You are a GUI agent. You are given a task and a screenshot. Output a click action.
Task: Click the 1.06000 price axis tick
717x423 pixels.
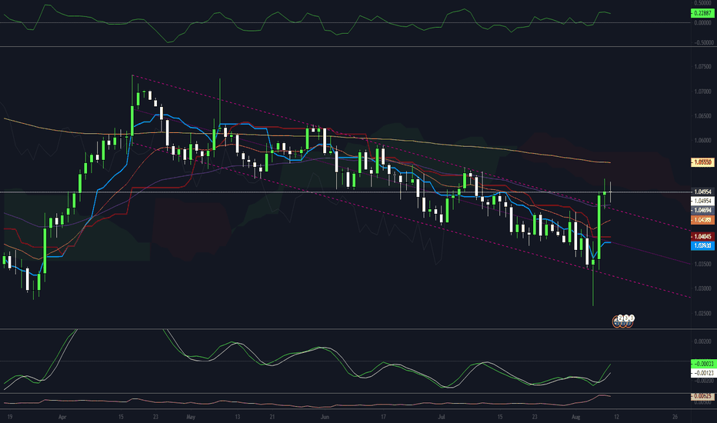click(x=702, y=141)
